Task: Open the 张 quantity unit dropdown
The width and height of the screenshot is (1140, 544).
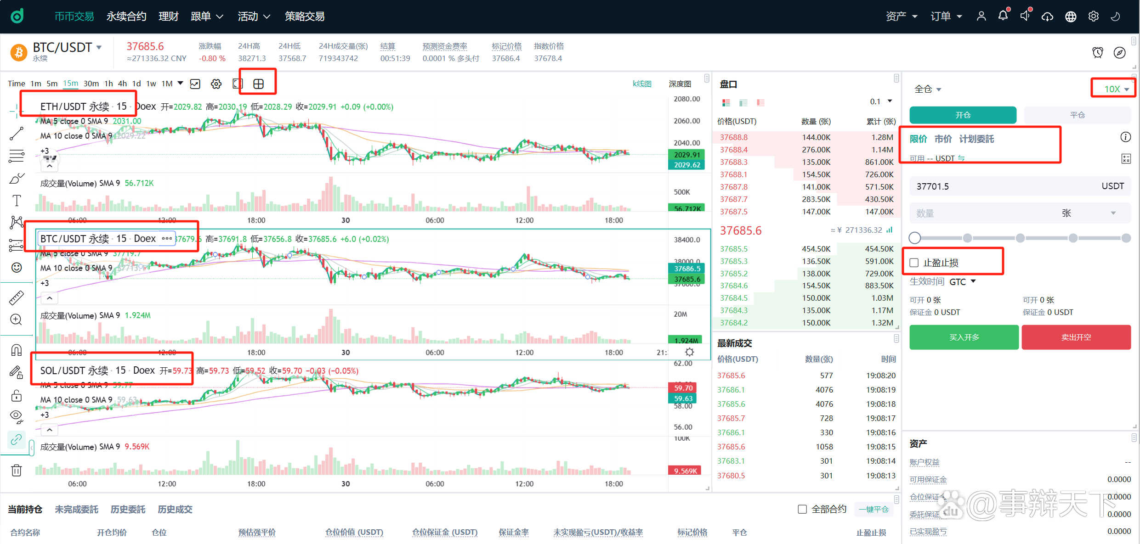Action: (1089, 213)
